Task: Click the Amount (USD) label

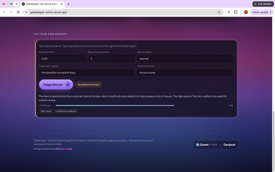Action: coord(46,52)
